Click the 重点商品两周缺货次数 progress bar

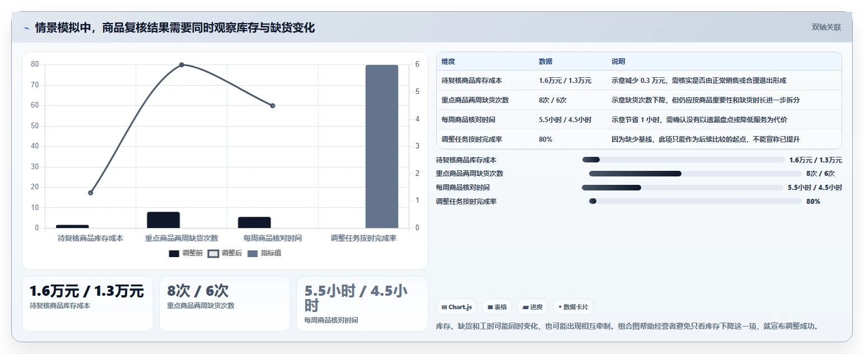click(x=695, y=174)
